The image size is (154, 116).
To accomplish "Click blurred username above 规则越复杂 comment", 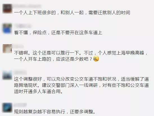I will pos(20,105).
